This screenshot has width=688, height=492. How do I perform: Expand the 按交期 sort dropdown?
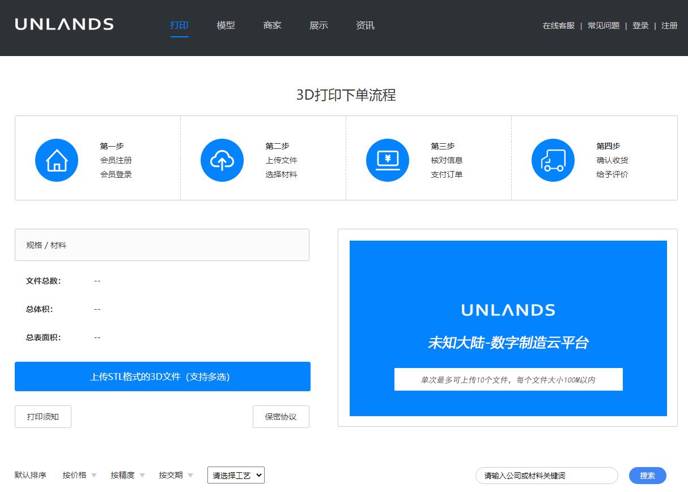click(x=172, y=475)
